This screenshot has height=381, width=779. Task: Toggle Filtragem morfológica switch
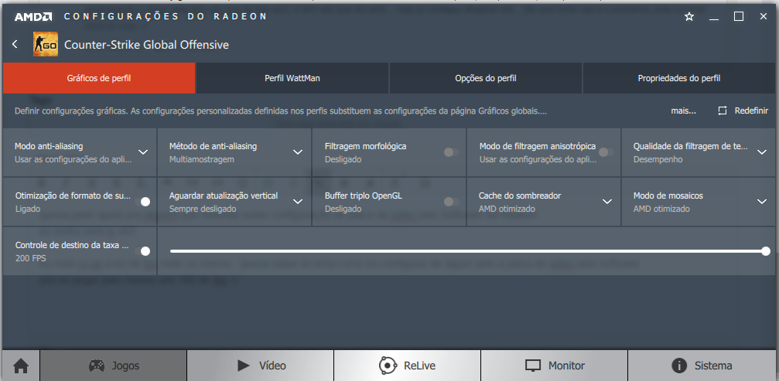[x=451, y=151]
